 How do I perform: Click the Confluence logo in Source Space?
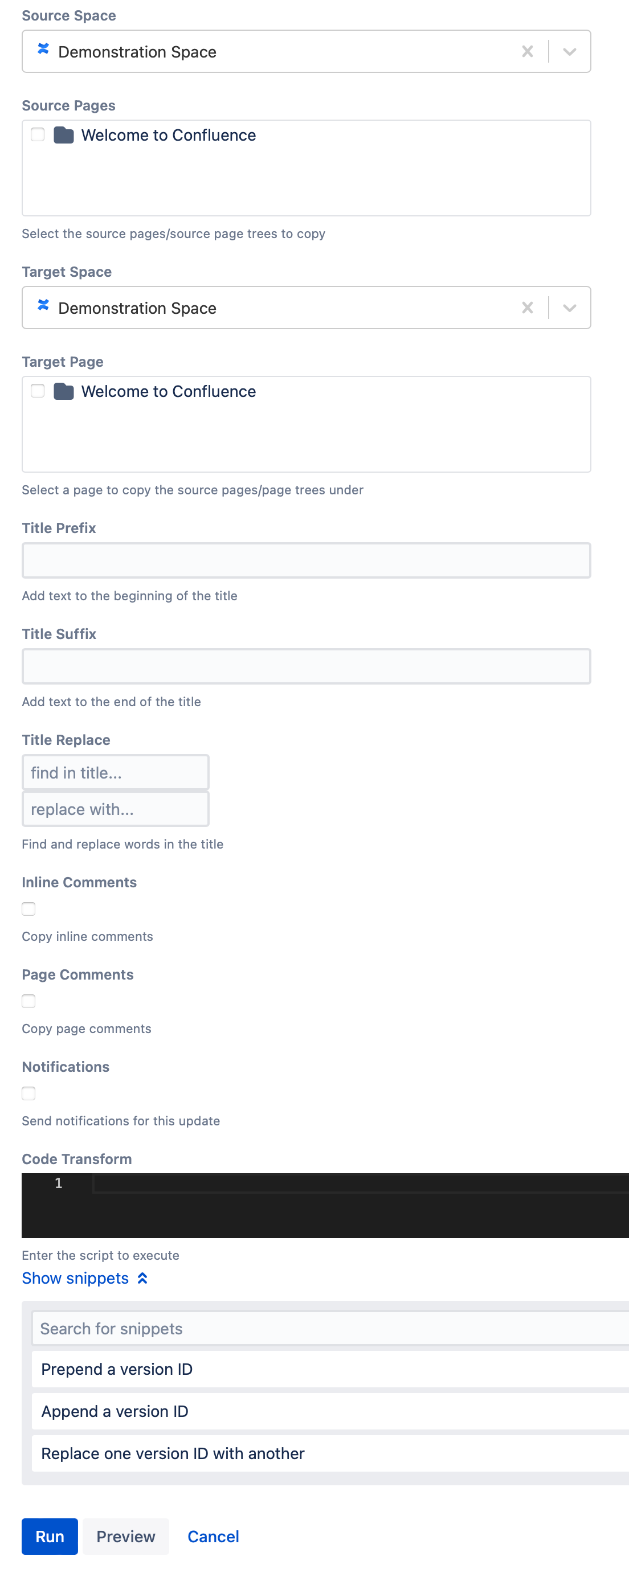[x=43, y=49]
